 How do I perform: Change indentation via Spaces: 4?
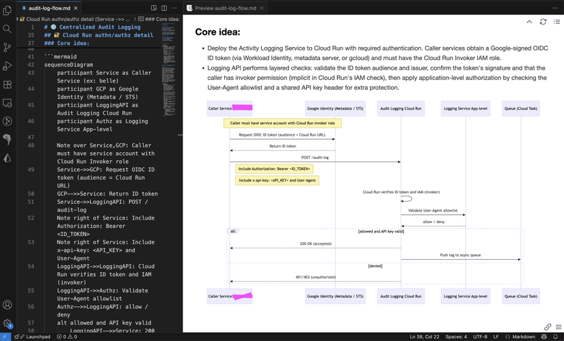pyautogui.click(x=455, y=336)
